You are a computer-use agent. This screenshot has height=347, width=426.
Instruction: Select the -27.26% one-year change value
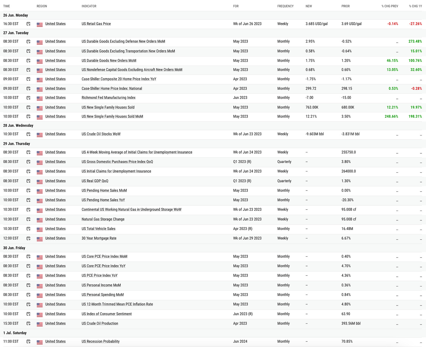pyautogui.click(x=415, y=24)
